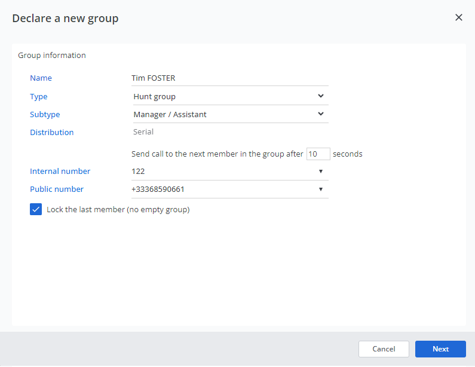Click the chevron arrow of the Subtype selector
Screen dimensions: 475x367
tap(321, 114)
